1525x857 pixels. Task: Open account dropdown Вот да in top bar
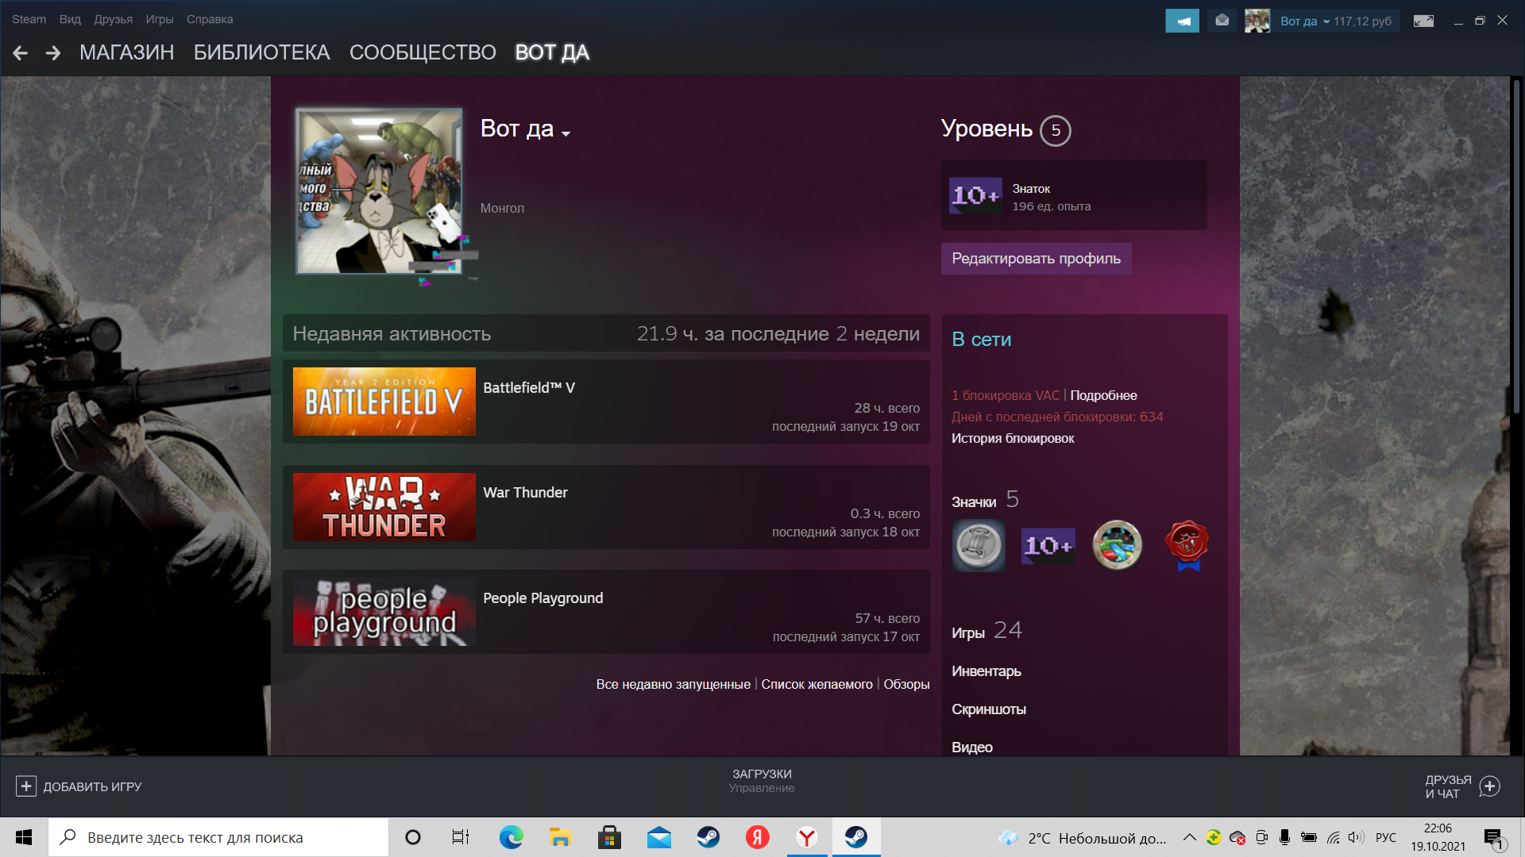[x=1304, y=21]
